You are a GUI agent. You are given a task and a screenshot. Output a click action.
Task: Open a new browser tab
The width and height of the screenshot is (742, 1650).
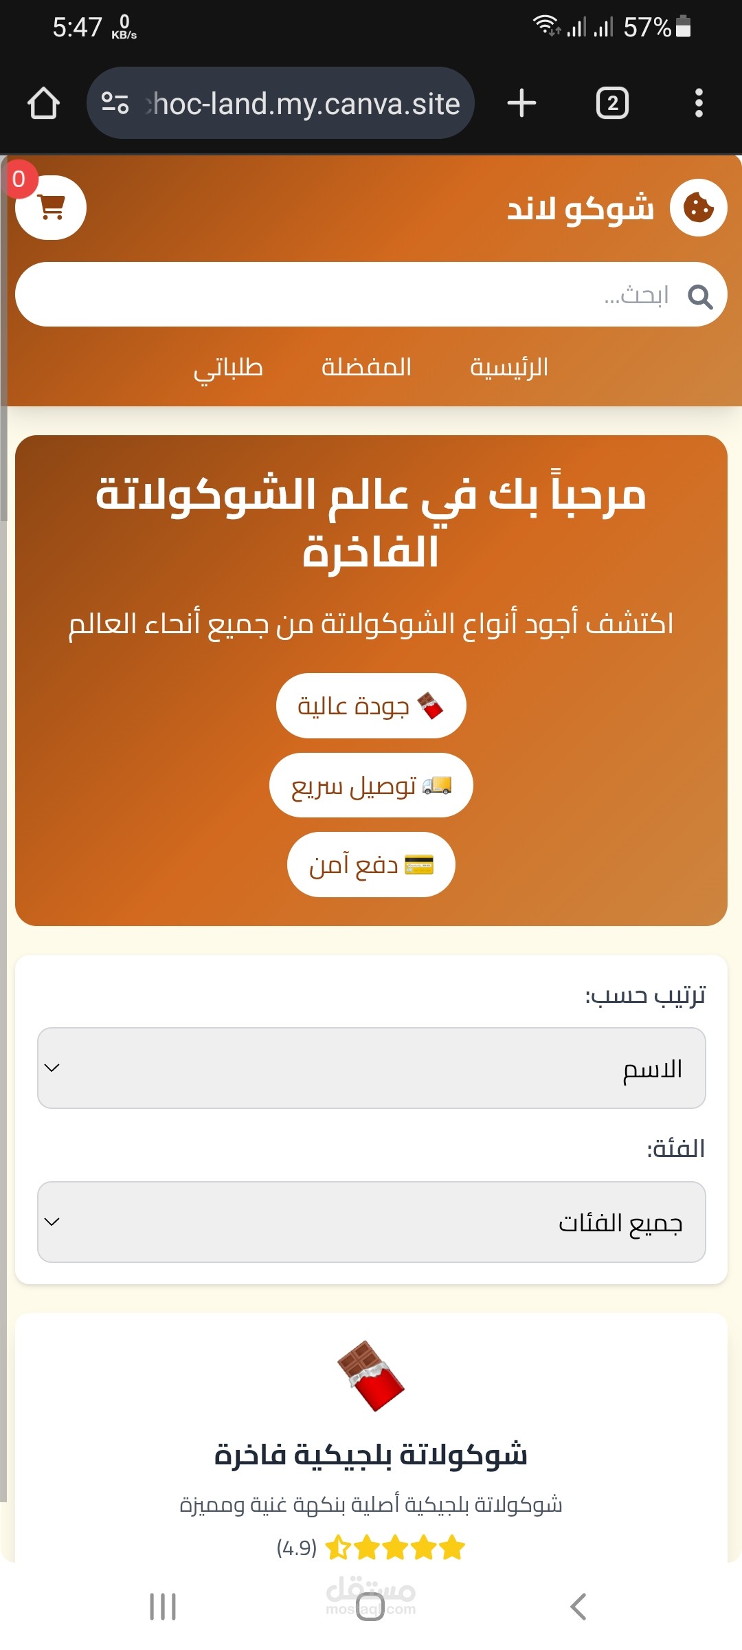(521, 103)
